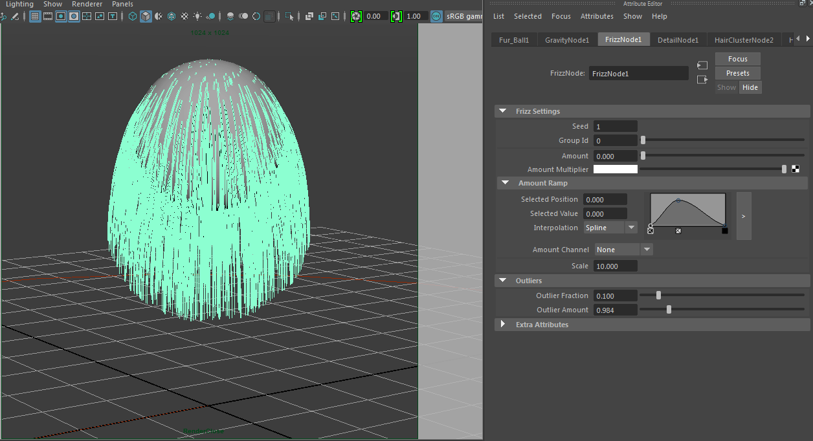Click the Focus button
813x441 pixels.
coord(737,59)
